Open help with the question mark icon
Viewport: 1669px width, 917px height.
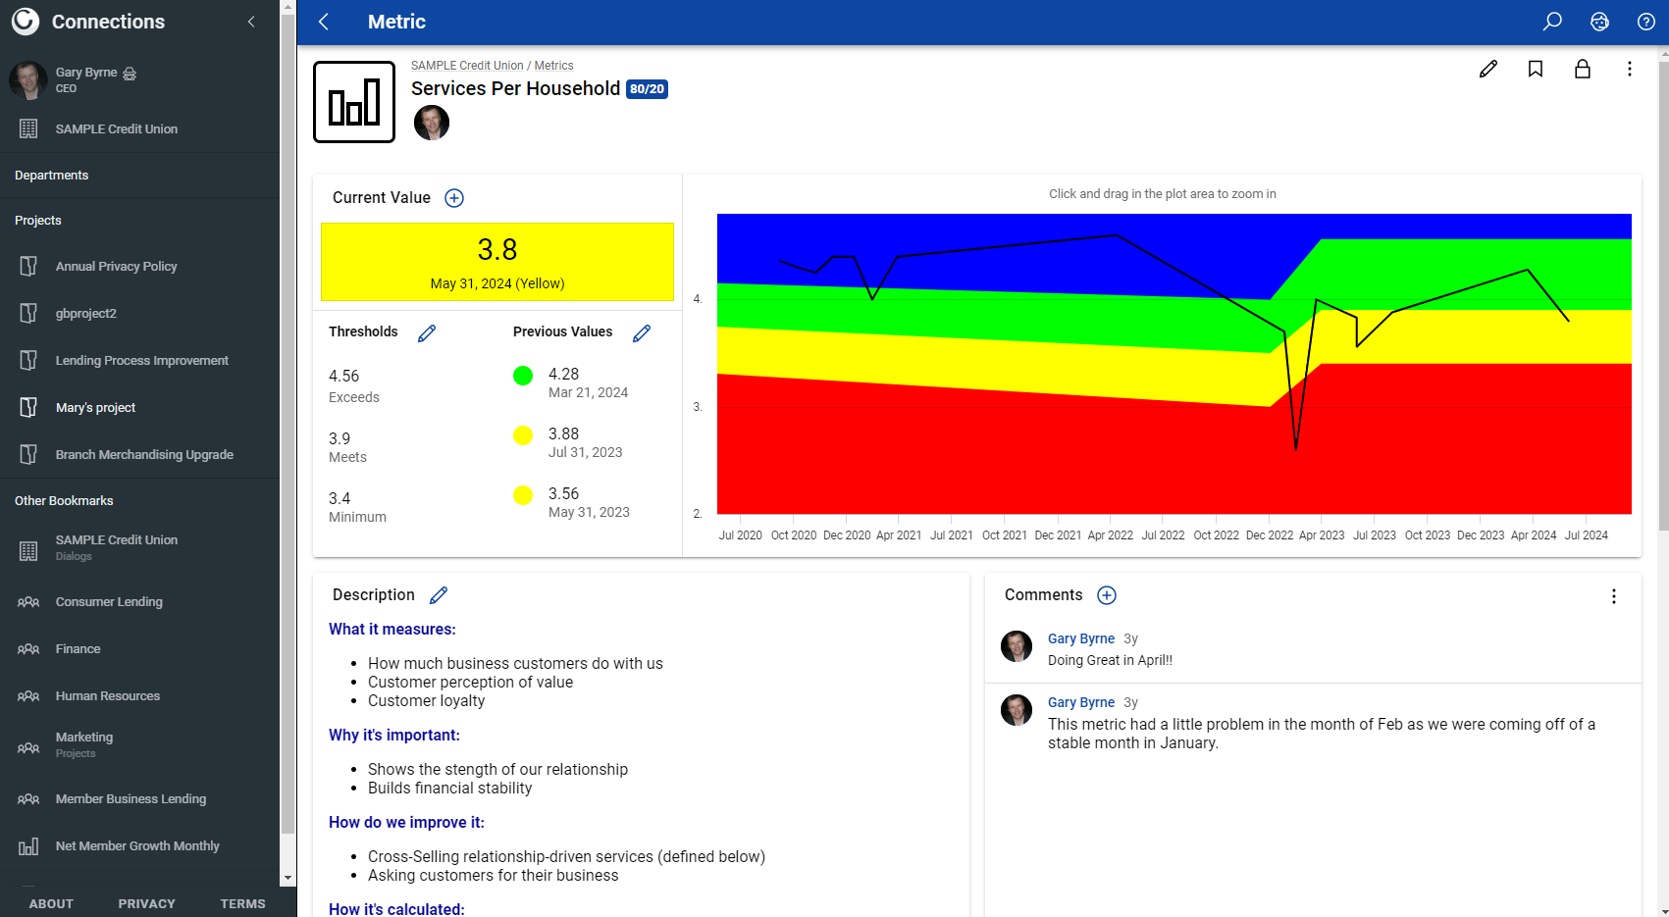click(1646, 22)
